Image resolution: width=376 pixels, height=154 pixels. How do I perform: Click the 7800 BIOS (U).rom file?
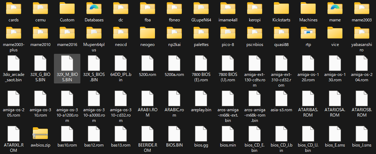coord(228,69)
